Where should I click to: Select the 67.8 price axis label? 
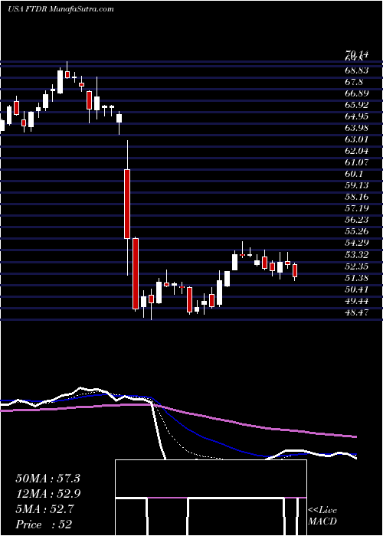[355, 82]
